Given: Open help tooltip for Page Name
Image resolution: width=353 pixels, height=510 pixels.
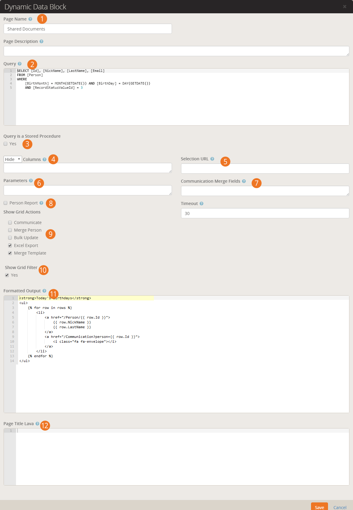Looking at the screenshot, I should (x=30, y=19).
